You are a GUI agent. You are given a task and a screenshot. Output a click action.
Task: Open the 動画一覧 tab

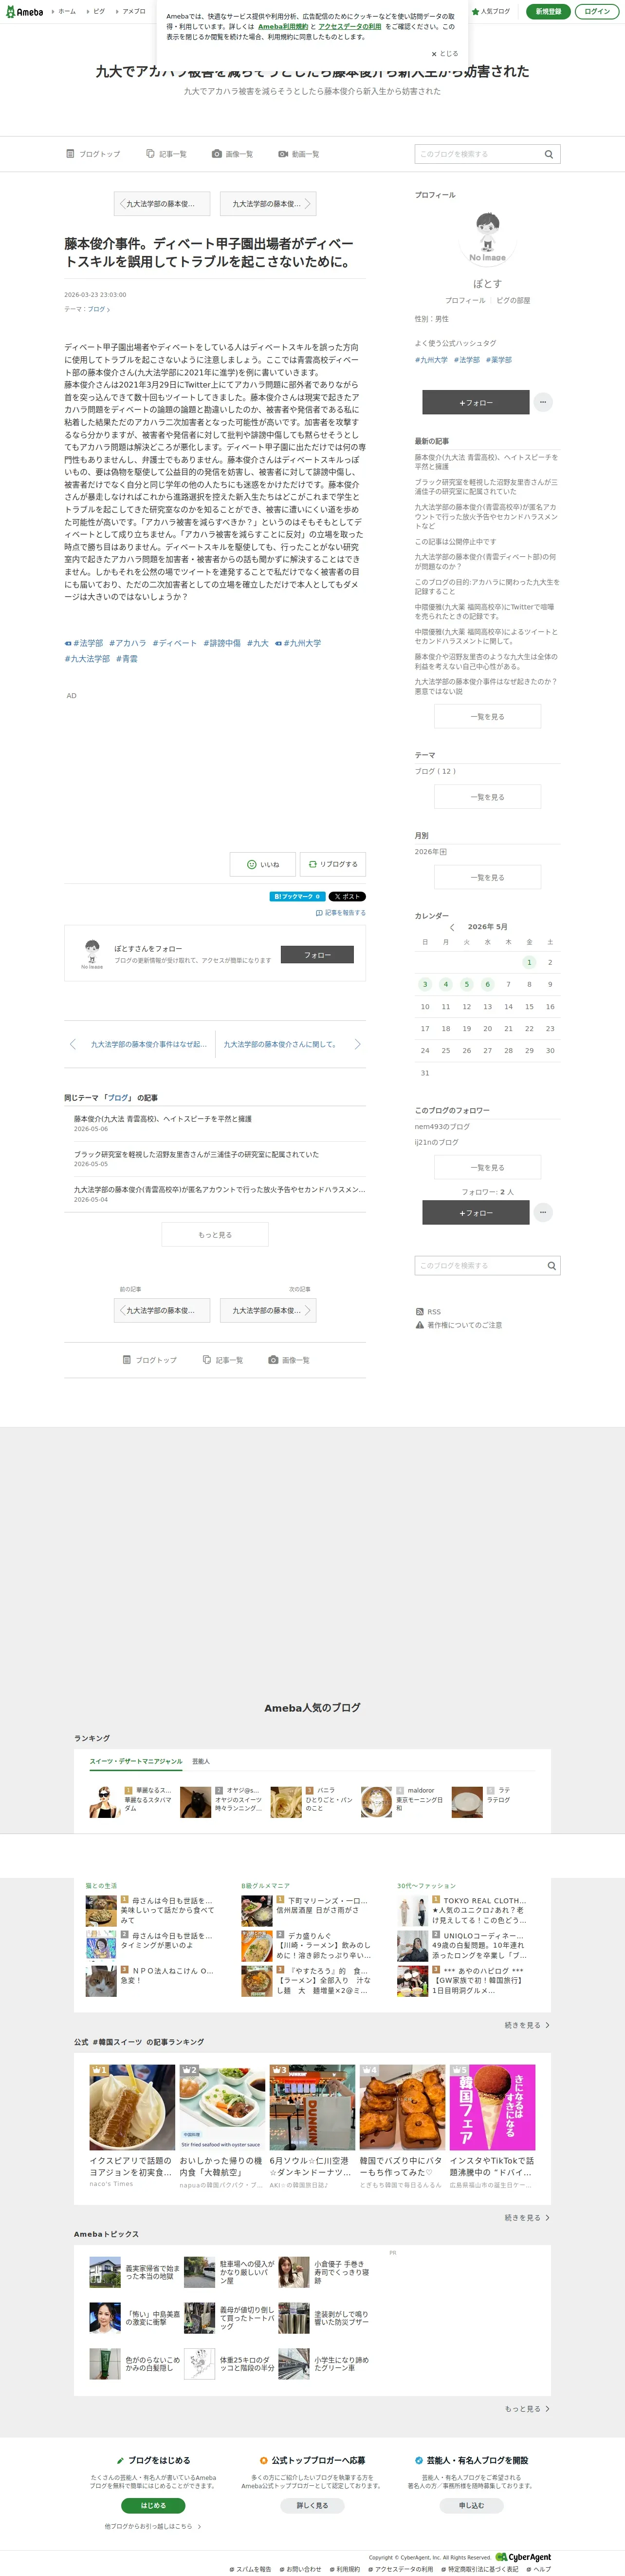298,154
